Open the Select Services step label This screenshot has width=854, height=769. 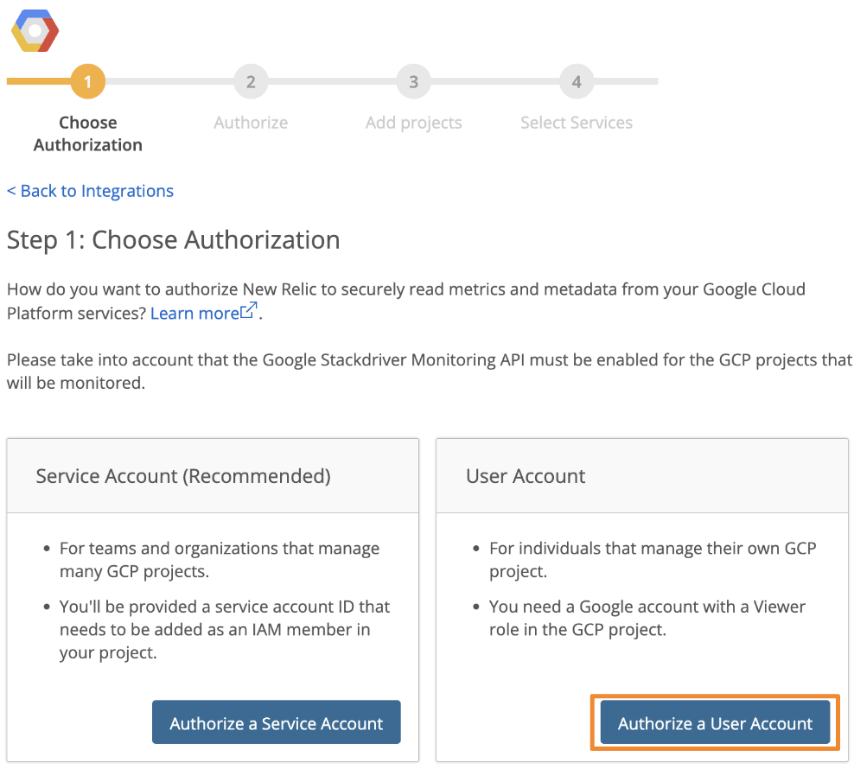pyautogui.click(x=577, y=123)
